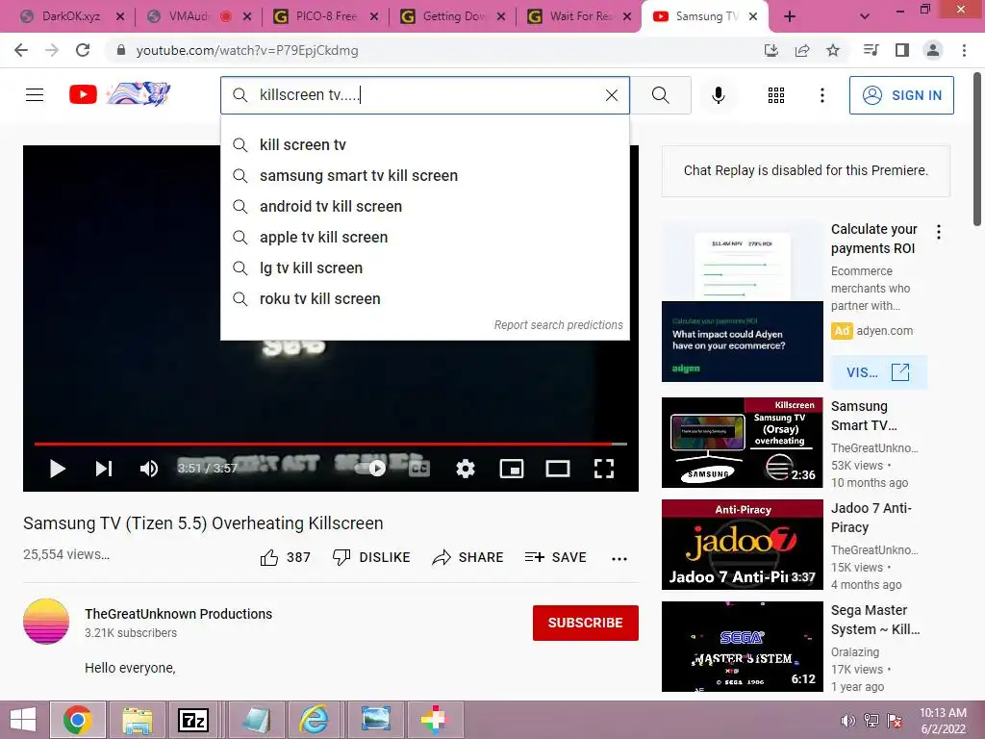
Task: Open the YouTube hamburger guide menu
Action: coord(35,95)
